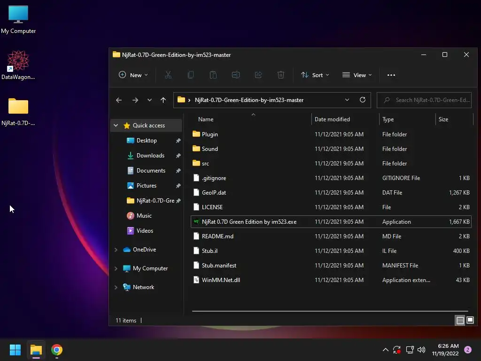
Task: Switch to details view layout icon
Action: [460, 321]
